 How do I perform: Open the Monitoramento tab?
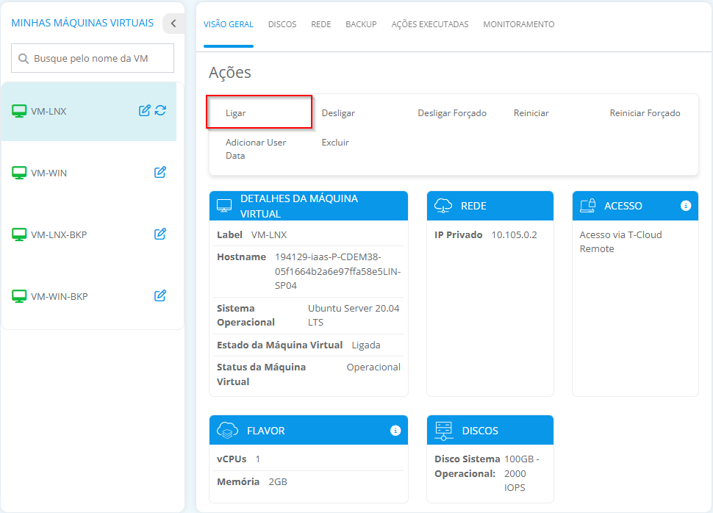[519, 24]
